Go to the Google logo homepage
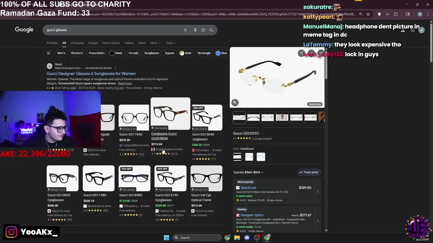This screenshot has width=433, height=243. pyautogui.click(x=24, y=30)
